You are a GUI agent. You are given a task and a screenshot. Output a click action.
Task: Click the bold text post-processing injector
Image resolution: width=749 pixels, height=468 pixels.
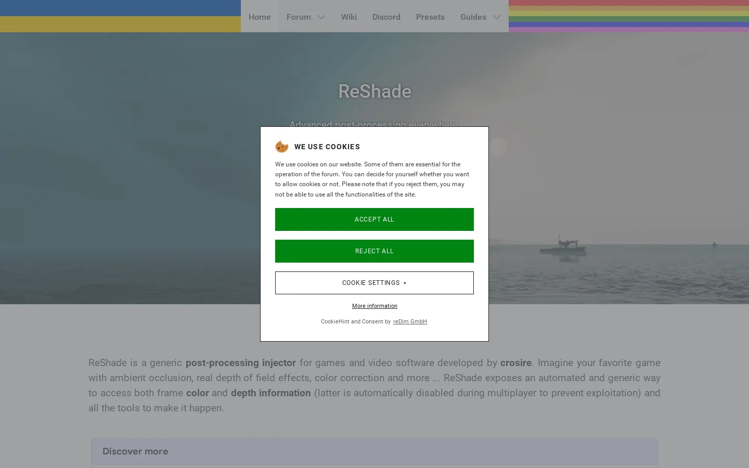coord(241,362)
